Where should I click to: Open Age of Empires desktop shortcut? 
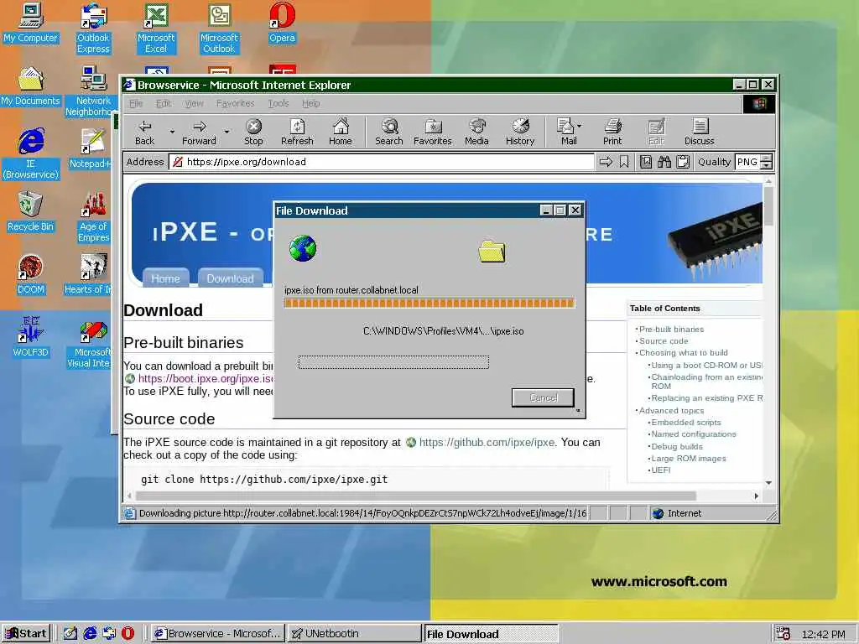[x=94, y=217]
